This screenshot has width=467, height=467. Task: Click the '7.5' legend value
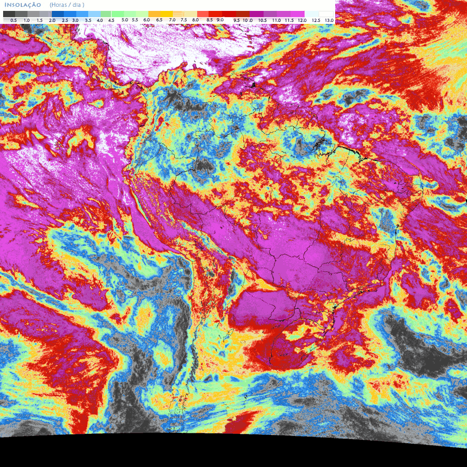click(184, 20)
